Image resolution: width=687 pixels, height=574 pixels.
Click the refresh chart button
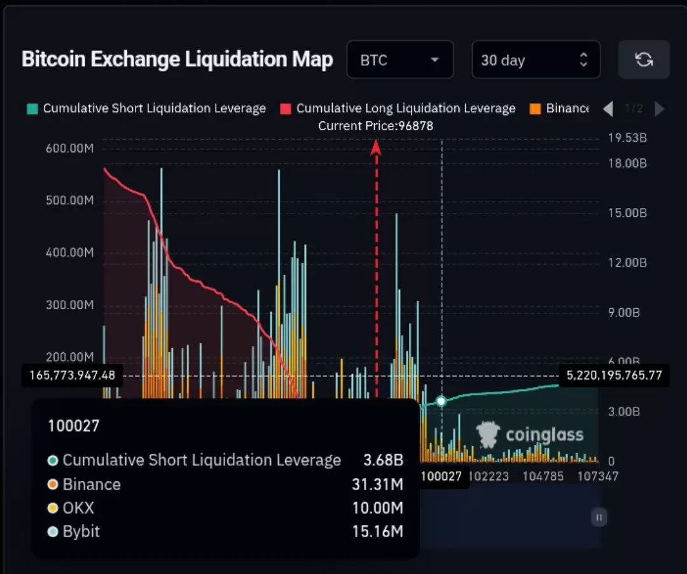click(644, 60)
